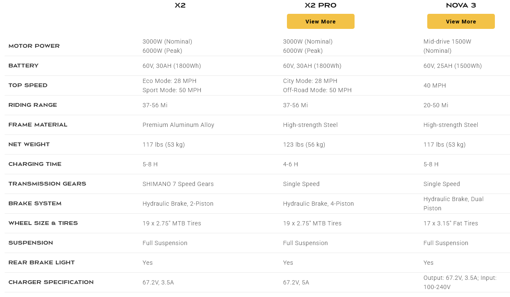The image size is (510, 297).
Task: Select the X2 PRO column heading
Action: tap(321, 5)
